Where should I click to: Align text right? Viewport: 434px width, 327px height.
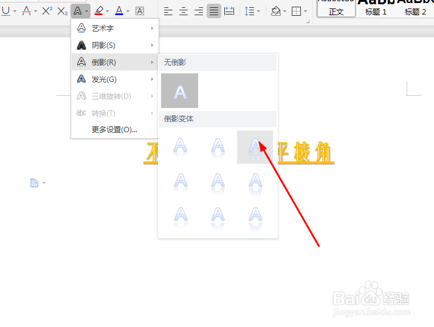pos(199,12)
